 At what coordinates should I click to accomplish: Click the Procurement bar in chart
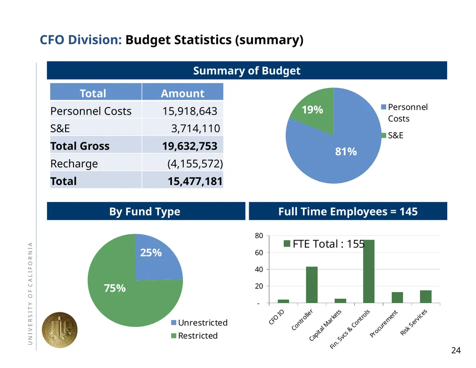397,297
